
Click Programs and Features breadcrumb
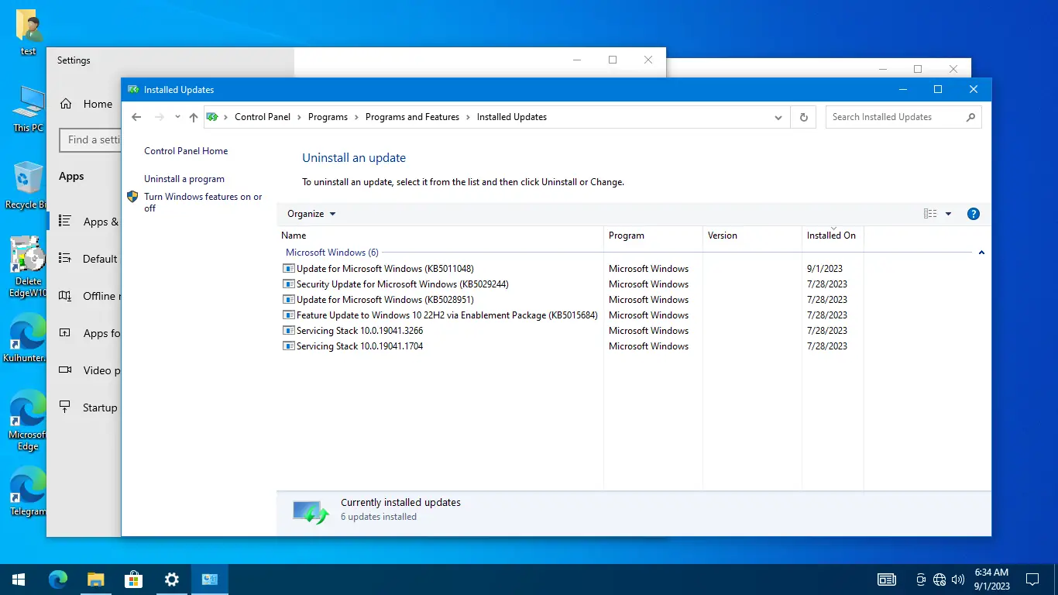(x=412, y=117)
